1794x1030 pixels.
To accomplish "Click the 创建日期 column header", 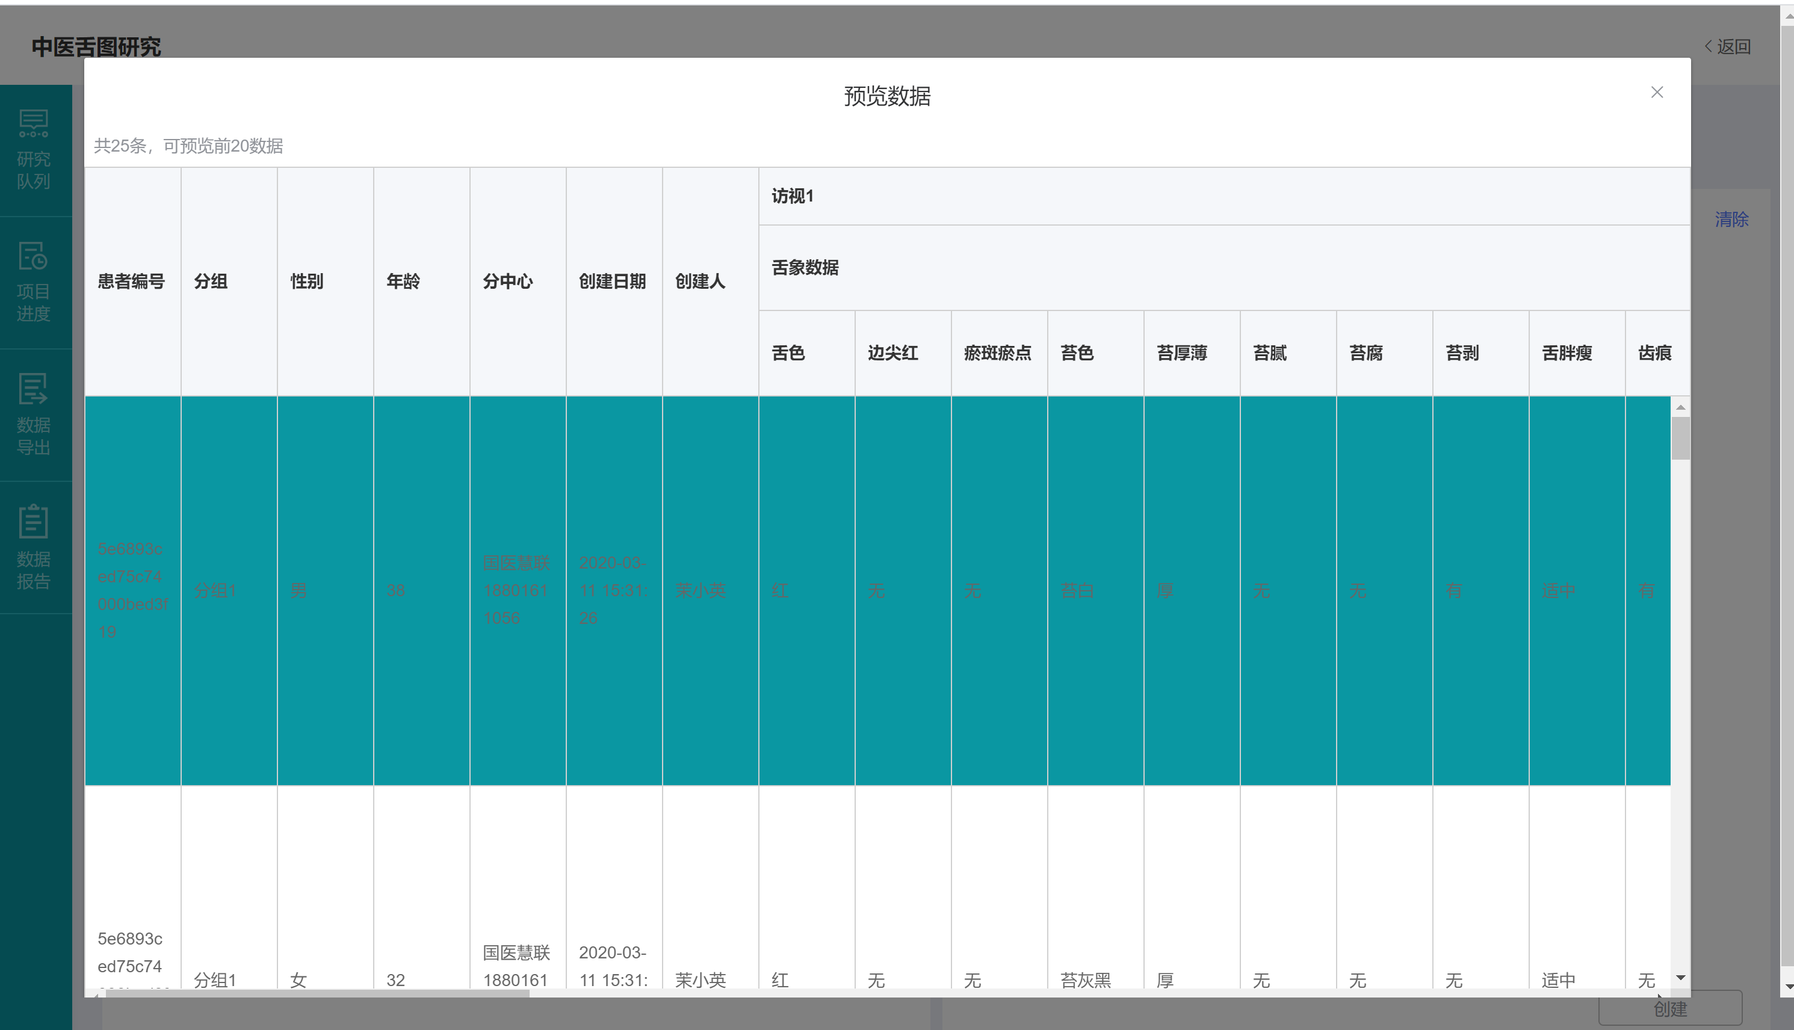I will pyautogui.click(x=612, y=282).
